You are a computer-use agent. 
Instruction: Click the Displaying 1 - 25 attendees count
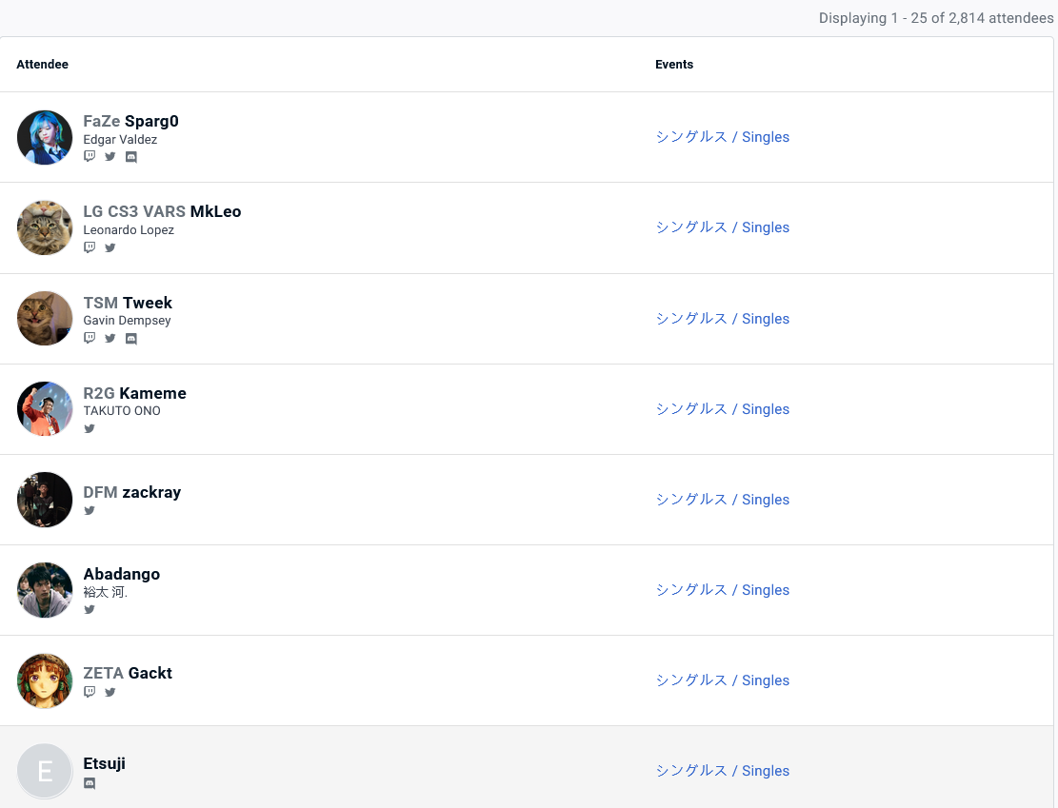(936, 18)
